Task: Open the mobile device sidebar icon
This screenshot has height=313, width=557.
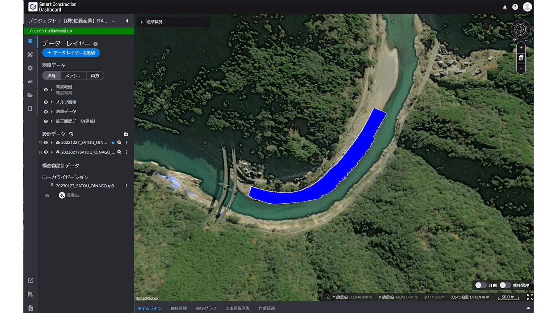Action: [30, 109]
